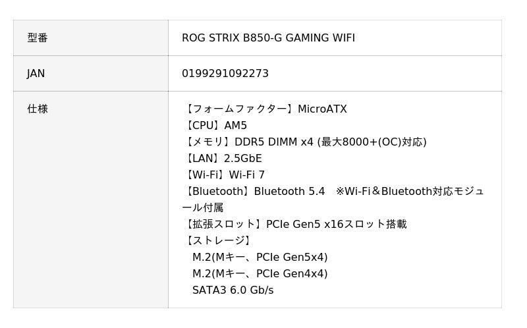The image size is (527, 328).
Task: Click the ROG STRIX B850-G GAMING WIFI model name
Action: click(x=268, y=38)
